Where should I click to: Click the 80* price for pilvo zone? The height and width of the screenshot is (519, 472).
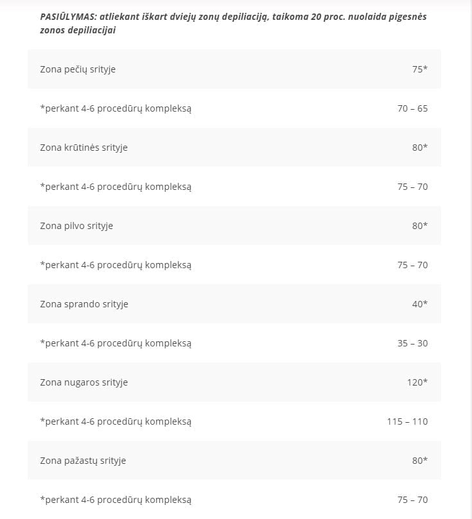(x=420, y=226)
